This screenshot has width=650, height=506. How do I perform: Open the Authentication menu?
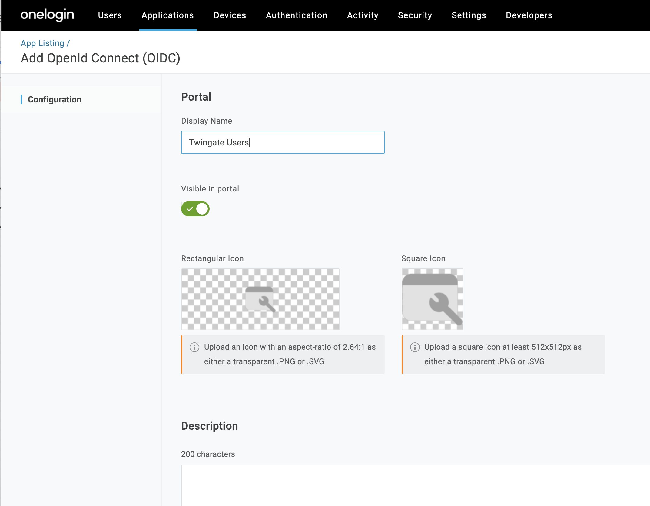pos(297,15)
